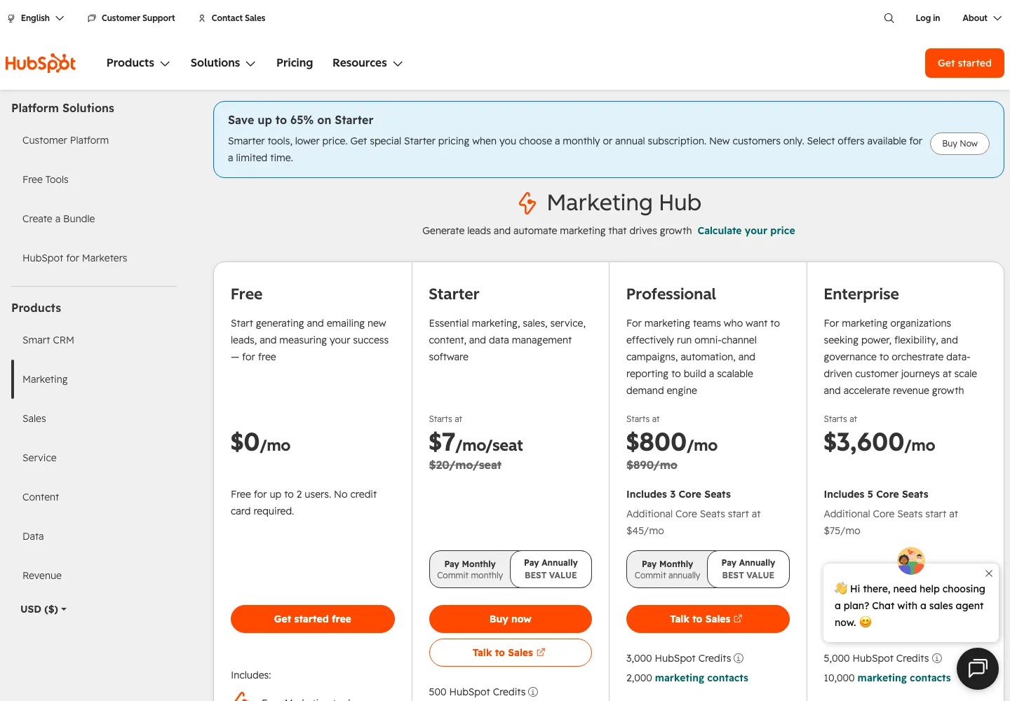Open Create a Bundle in the sidebar
The image size is (1010, 701).
click(59, 219)
